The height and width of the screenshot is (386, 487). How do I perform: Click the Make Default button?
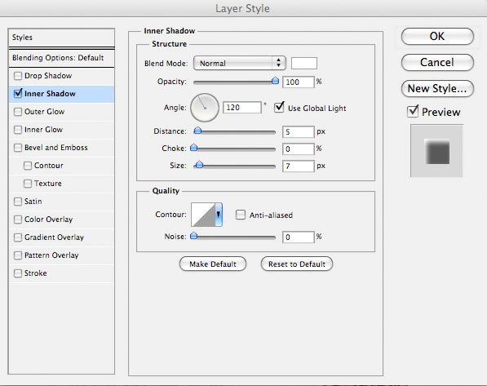point(213,264)
